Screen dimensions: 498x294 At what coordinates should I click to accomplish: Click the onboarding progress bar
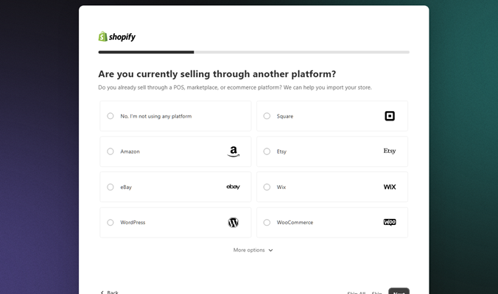(x=253, y=52)
